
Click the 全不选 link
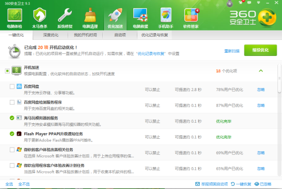24,184
